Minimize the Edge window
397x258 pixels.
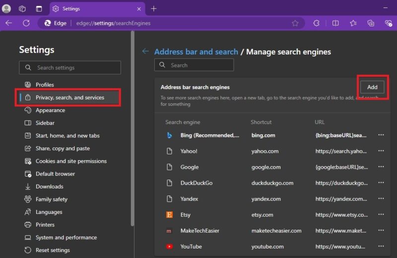(x=386, y=8)
